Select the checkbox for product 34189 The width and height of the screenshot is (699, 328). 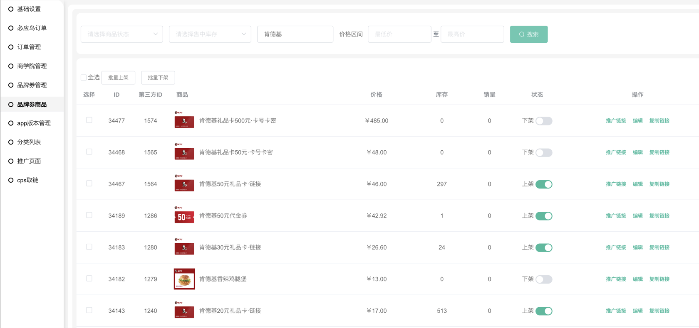[89, 215]
